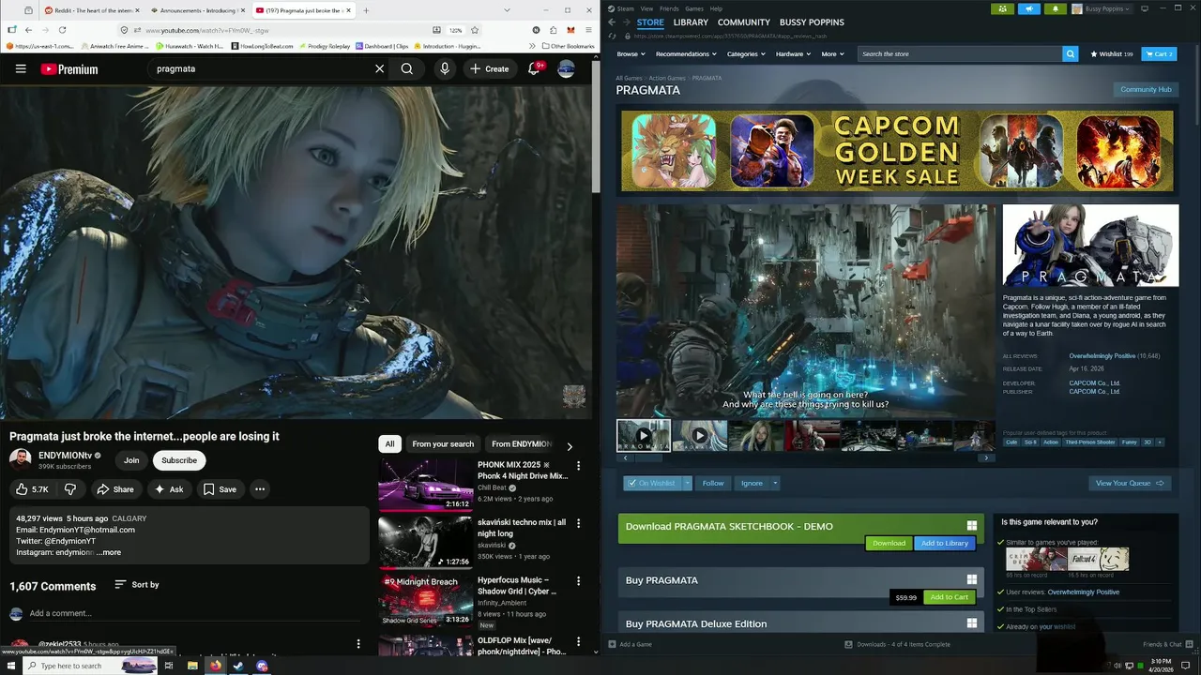This screenshot has height=675, width=1201.
Task: Open Steam More dropdown
Action: [x=832, y=54]
